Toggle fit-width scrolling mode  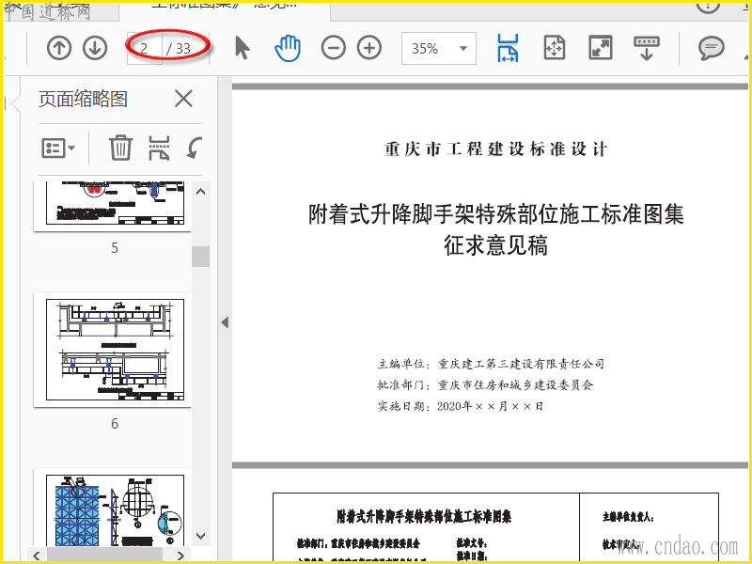tap(508, 48)
